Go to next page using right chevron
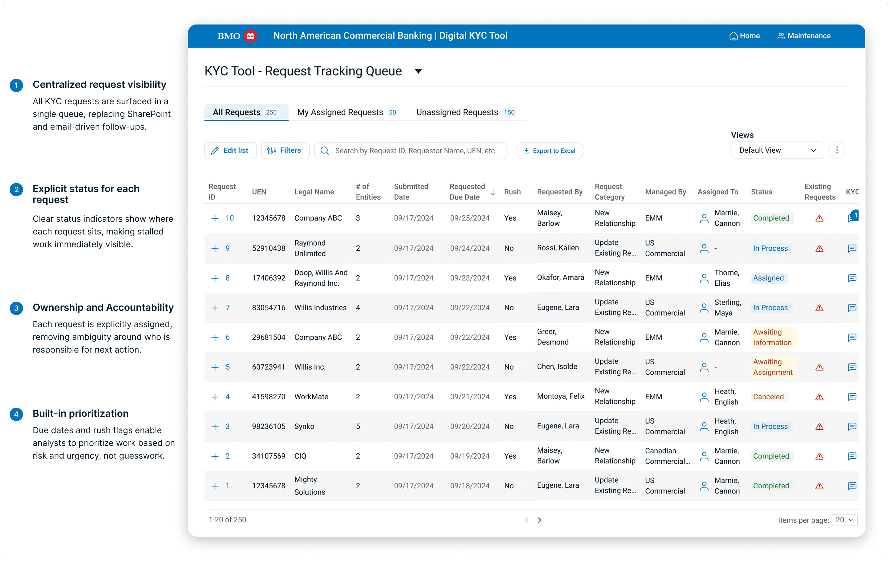The height and width of the screenshot is (561, 890). click(540, 520)
